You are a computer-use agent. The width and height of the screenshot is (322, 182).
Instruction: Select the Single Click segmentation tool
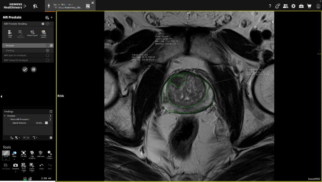point(10,33)
